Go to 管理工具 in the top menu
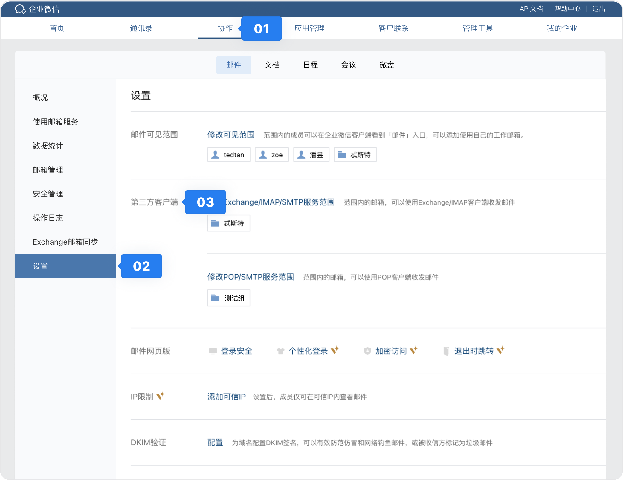Screen dimensions: 623x480 coord(477,28)
